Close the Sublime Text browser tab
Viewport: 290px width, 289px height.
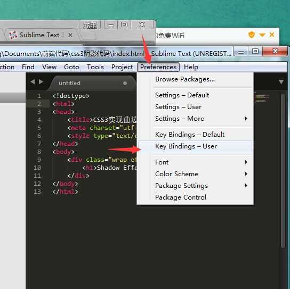click(70, 35)
